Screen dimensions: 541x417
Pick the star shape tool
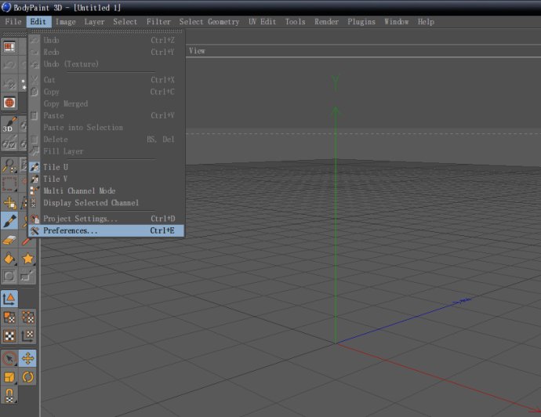click(28, 259)
